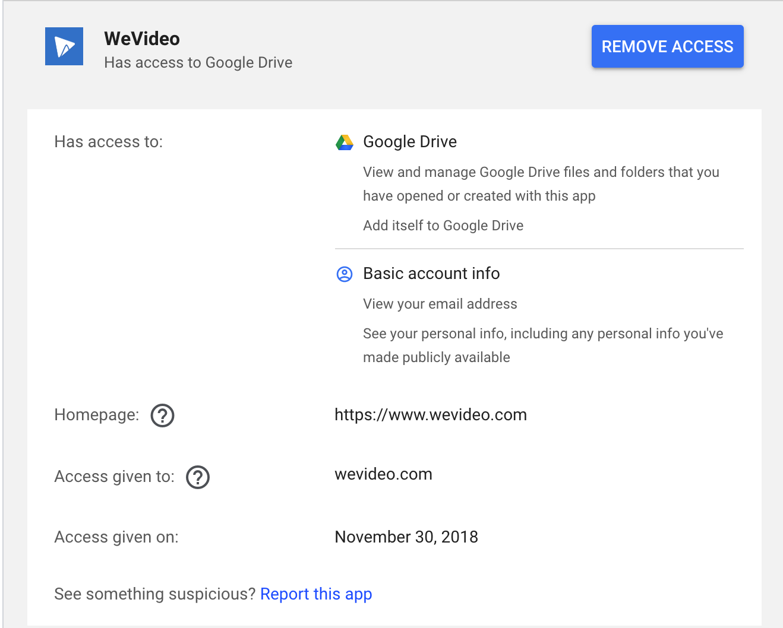Click the November 30, 2018 date

point(406,537)
